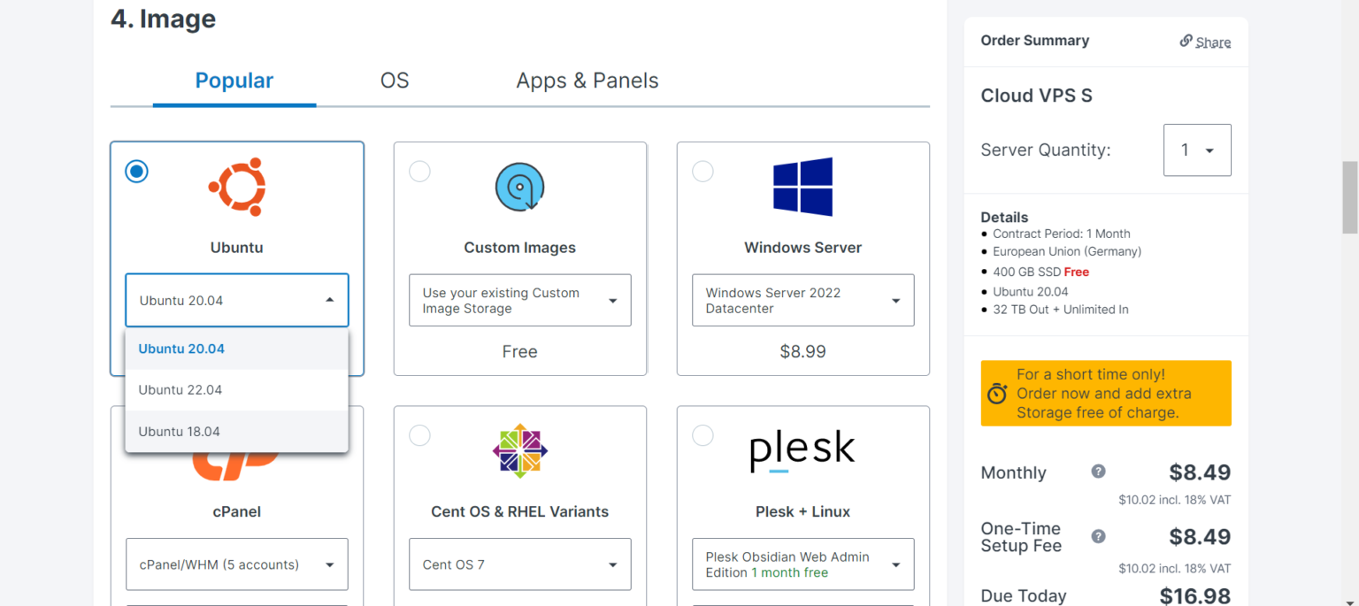This screenshot has width=1359, height=606.
Task: Click the extra Storage promotion banner
Action: [x=1105, y=393]
